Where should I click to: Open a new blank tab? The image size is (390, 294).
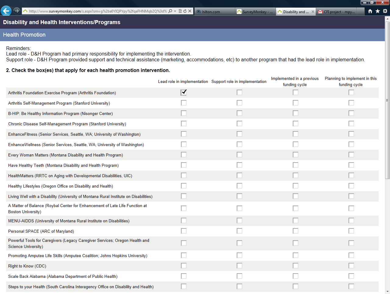pyautogui.click(x=360, y=12)
